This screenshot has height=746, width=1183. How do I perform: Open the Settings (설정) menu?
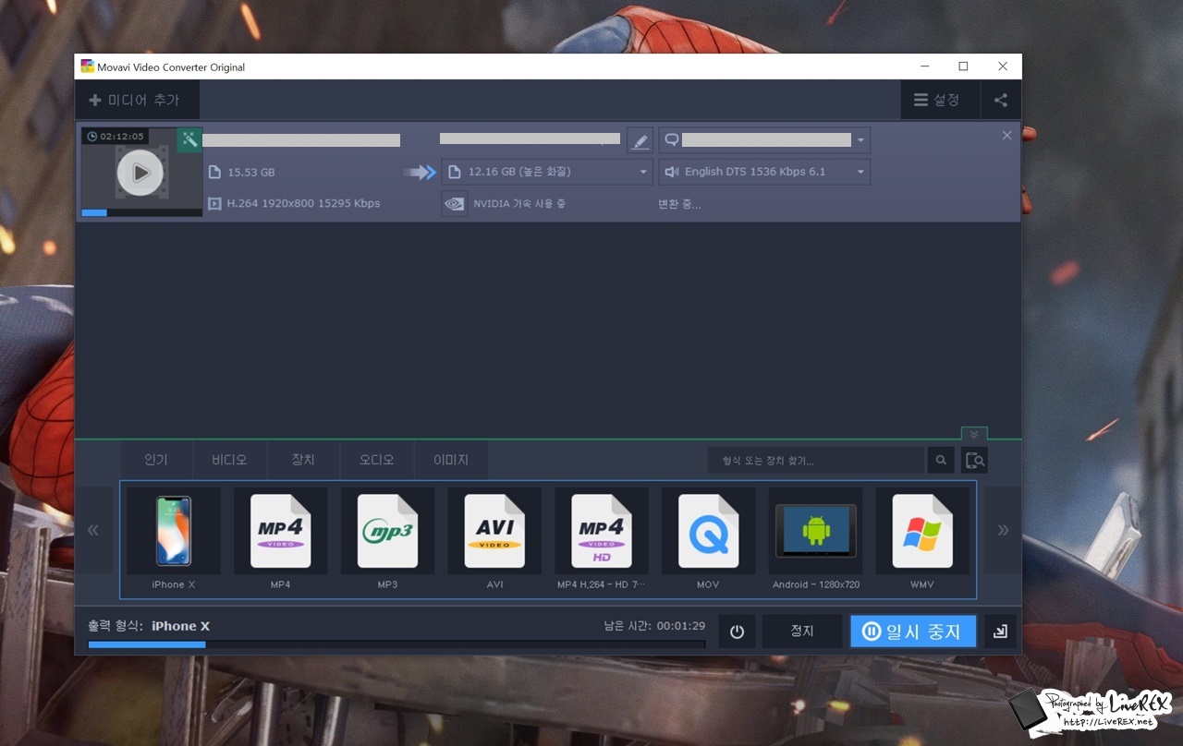938,100
